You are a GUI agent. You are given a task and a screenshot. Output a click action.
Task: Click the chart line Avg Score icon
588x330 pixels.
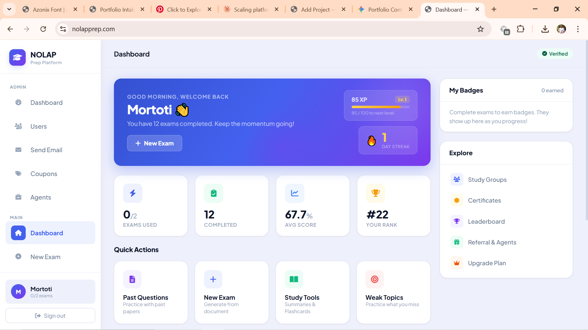[x=295, y=193]
